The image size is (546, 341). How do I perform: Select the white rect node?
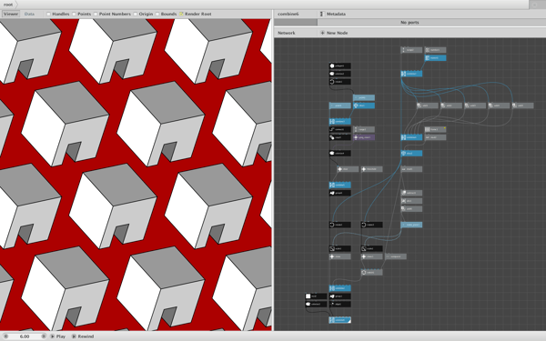point(316,296)
